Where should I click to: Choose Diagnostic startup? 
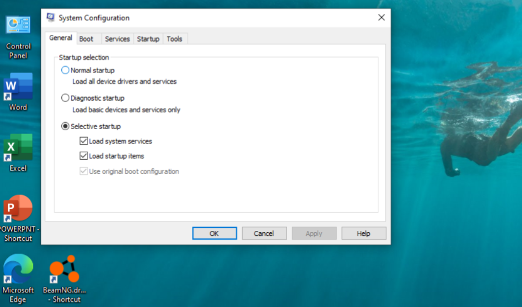pyautogui.click(x=65, y=98)
